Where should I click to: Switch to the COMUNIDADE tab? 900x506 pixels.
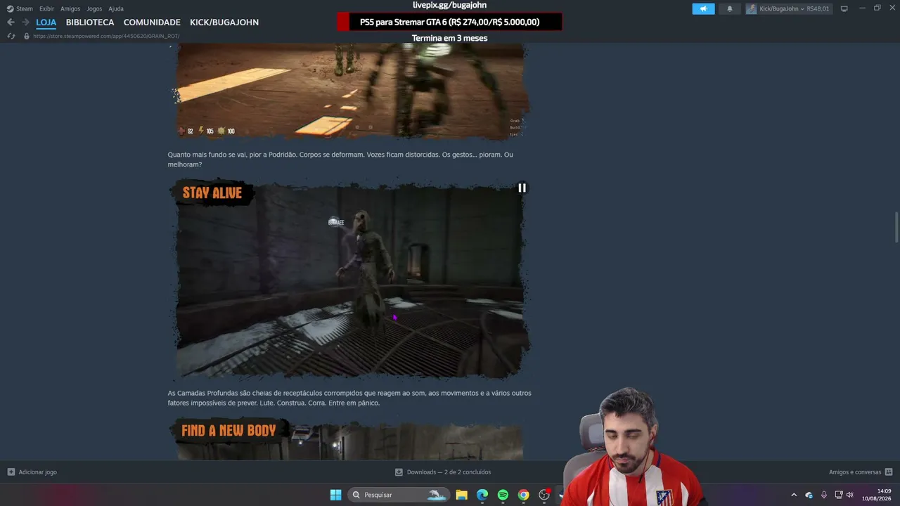152,22
